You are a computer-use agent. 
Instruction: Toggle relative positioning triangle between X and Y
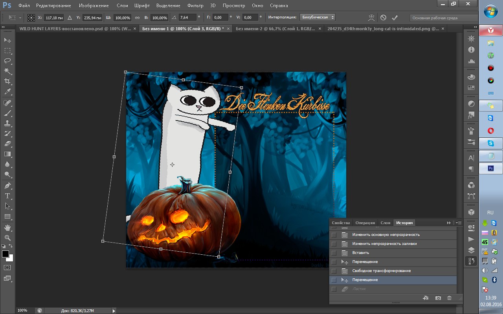tap(70, 18)
